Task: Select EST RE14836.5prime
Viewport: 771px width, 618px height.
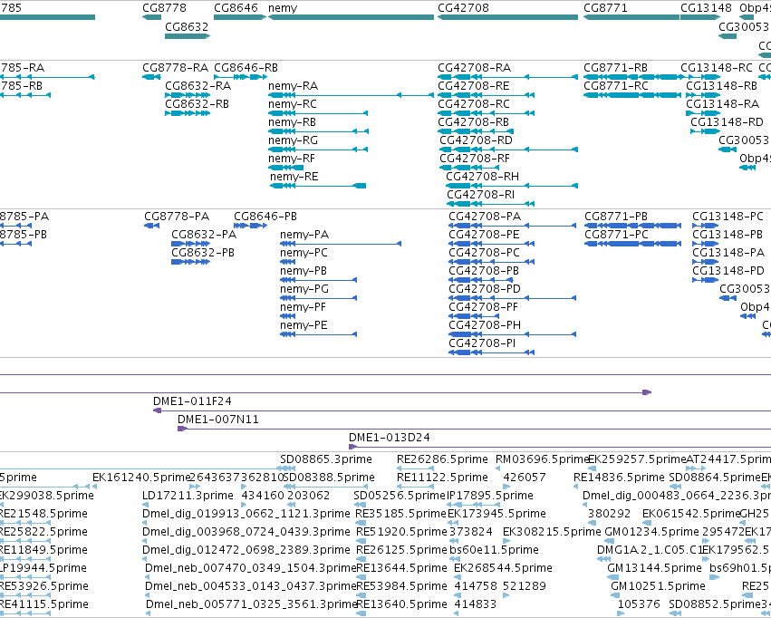Action: coord(619,478)
